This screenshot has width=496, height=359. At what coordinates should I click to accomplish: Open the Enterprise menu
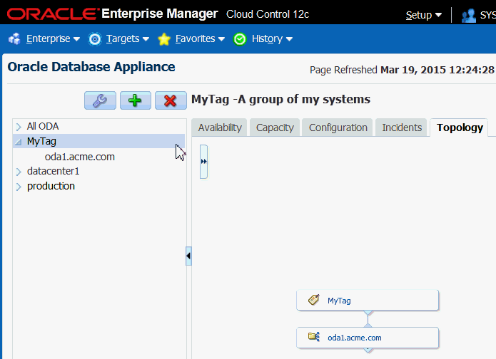(x=53, y=39)
